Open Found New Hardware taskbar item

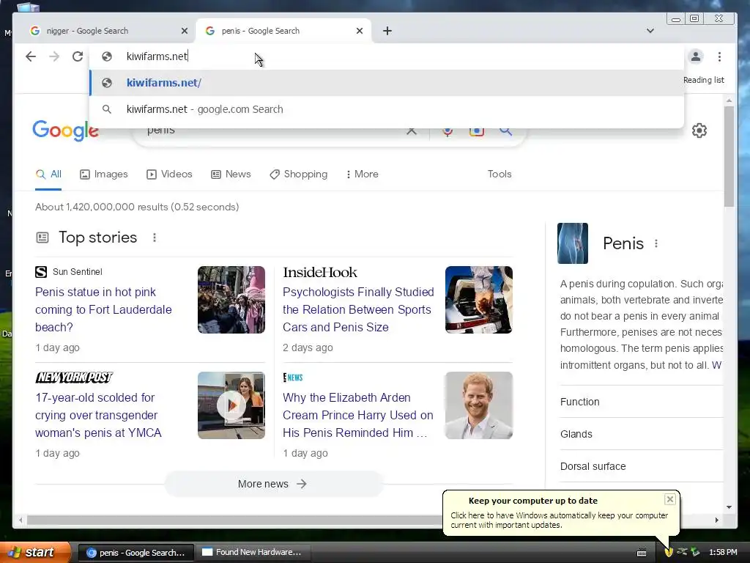tap(253, 553)
